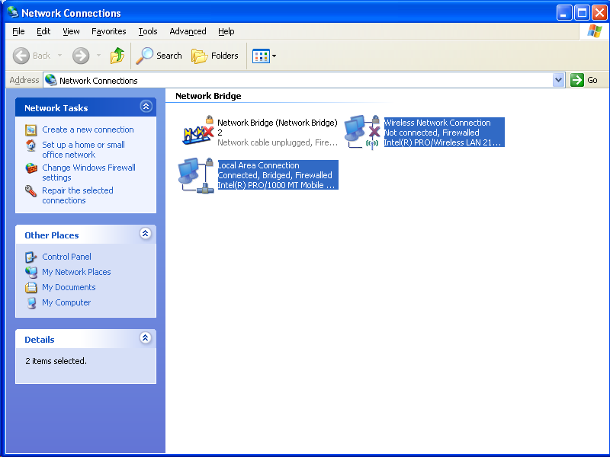Click the Back arrow toolbar button
This screenshot has height=457, width=610.
click(31, 56)
